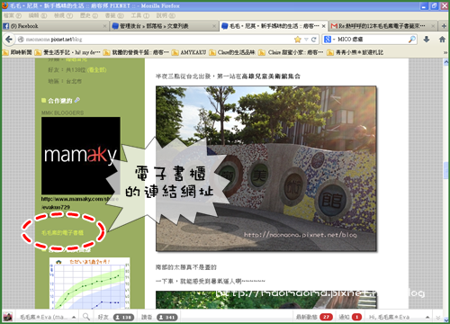Go back with the browser back arrow

(x=9, y=40)
